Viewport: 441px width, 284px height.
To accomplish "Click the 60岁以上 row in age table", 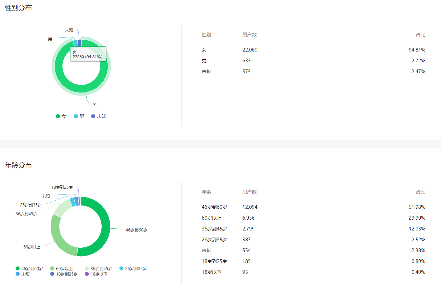I will tap(313, 218).
